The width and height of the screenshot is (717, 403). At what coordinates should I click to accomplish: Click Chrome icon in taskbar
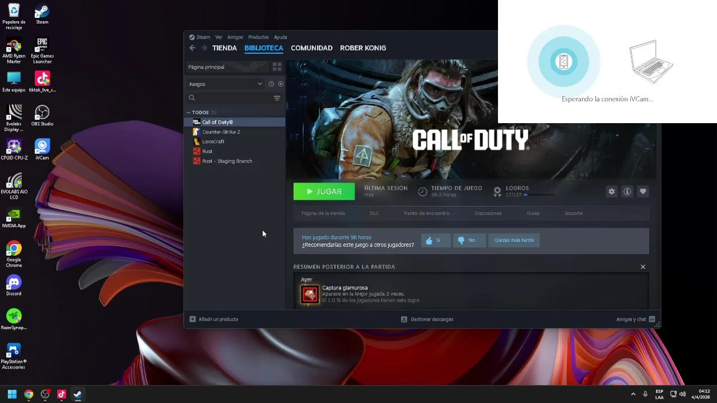click(29, 394)
